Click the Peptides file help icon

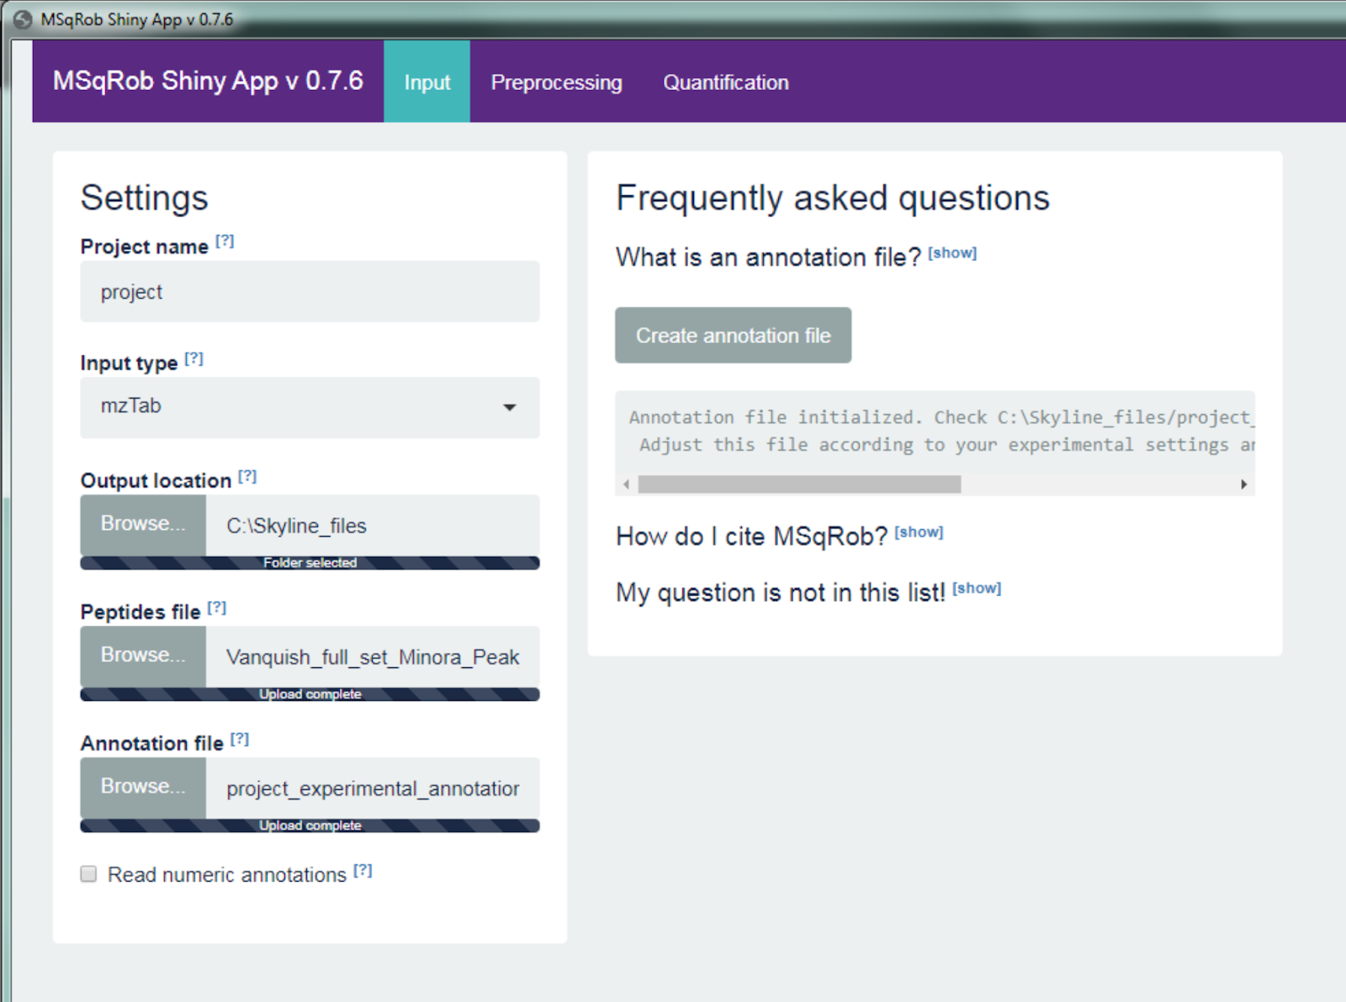point(217,607)
